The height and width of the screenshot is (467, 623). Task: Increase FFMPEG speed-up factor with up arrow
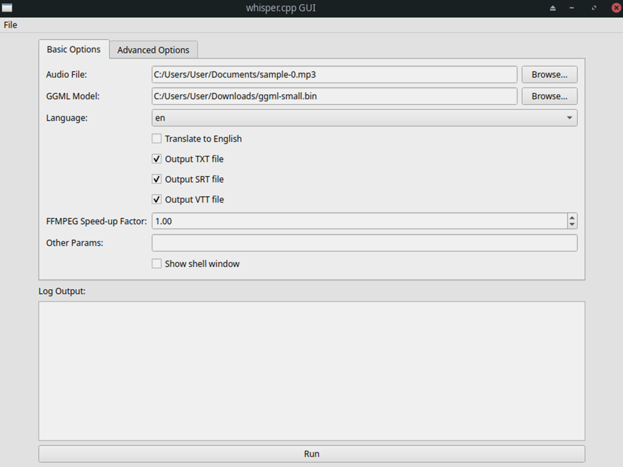[572, 218]
